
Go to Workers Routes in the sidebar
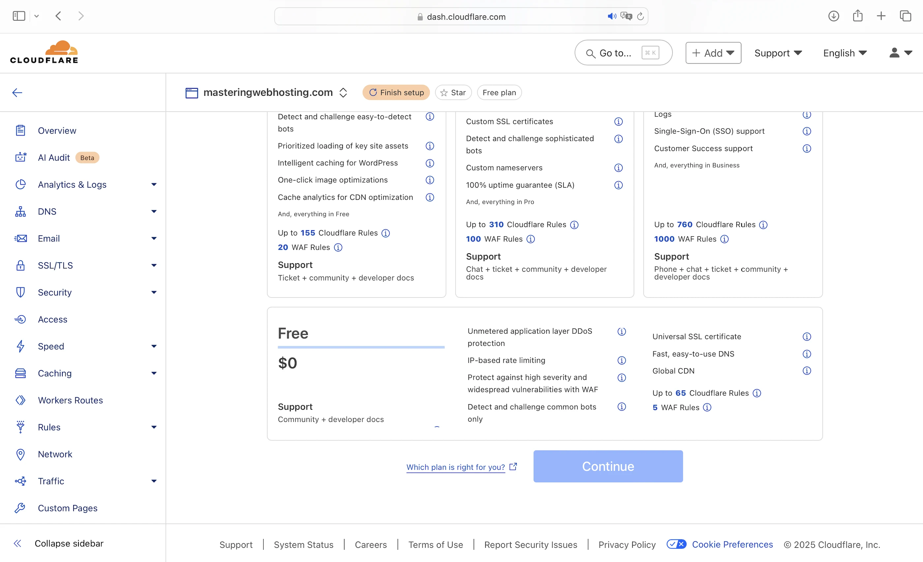[x=70, y=400]
